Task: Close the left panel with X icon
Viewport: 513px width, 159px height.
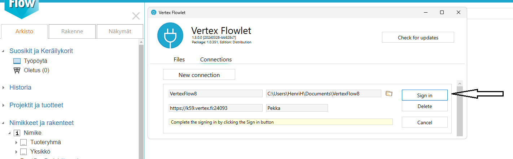Action: [136, 16]
